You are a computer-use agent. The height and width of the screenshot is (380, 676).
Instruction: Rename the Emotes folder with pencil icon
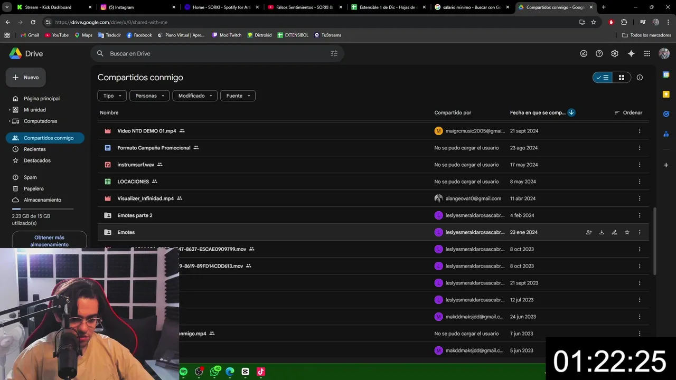[x=614, y=232]
